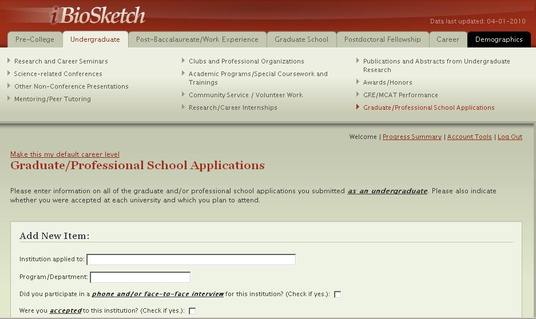Open the Pre-College tab
This screenshot has height=319, width=536.
coord(35,39)
